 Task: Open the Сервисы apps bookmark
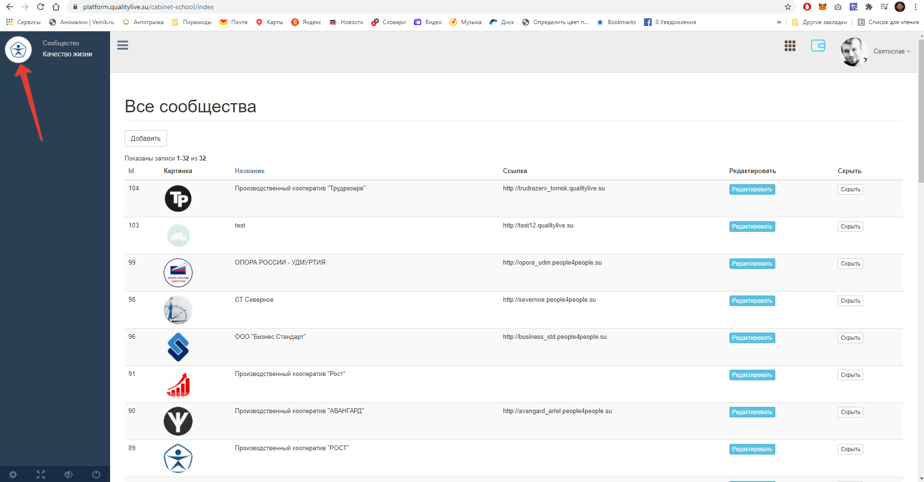[23, 22]
